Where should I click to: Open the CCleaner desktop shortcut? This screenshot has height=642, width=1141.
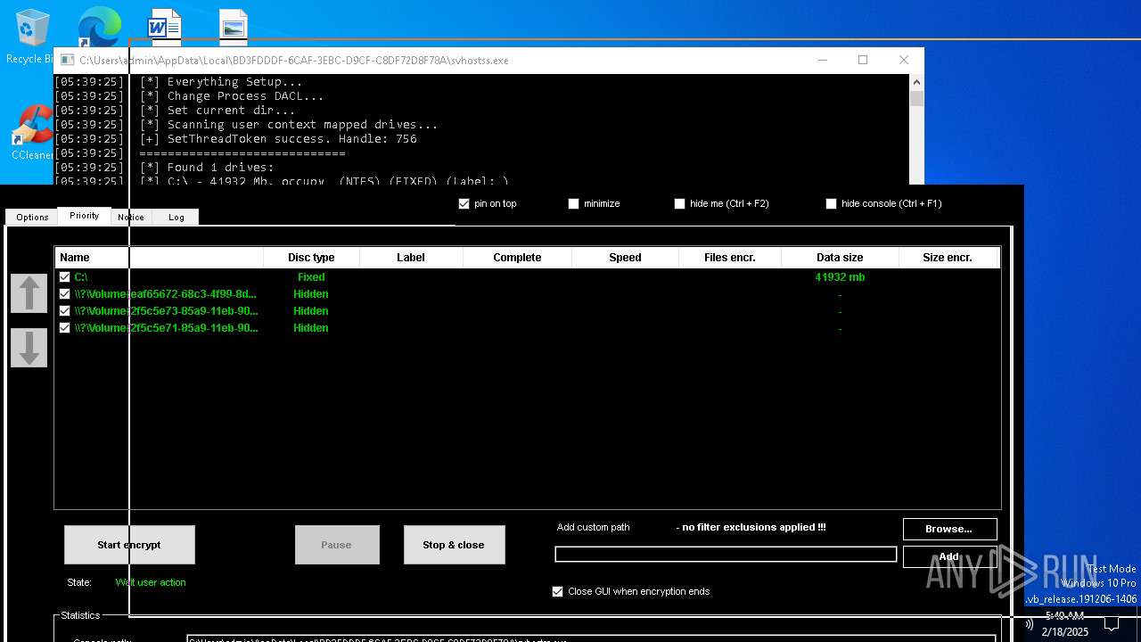click(x=32, y=132)
